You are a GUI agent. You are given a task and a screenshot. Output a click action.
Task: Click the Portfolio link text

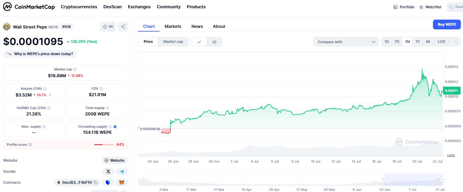tap(407, 7)
